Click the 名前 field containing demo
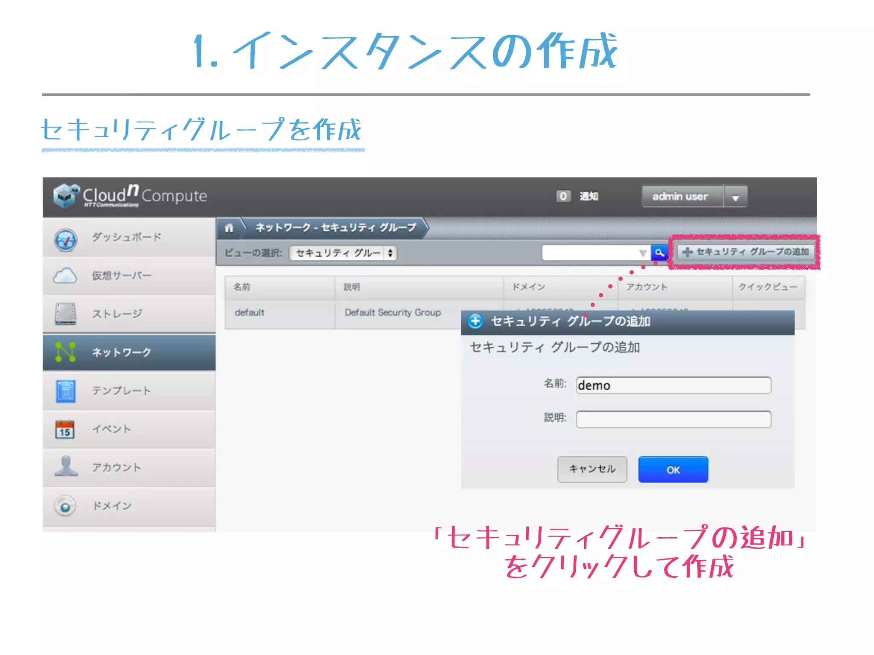 pos(673,385)
